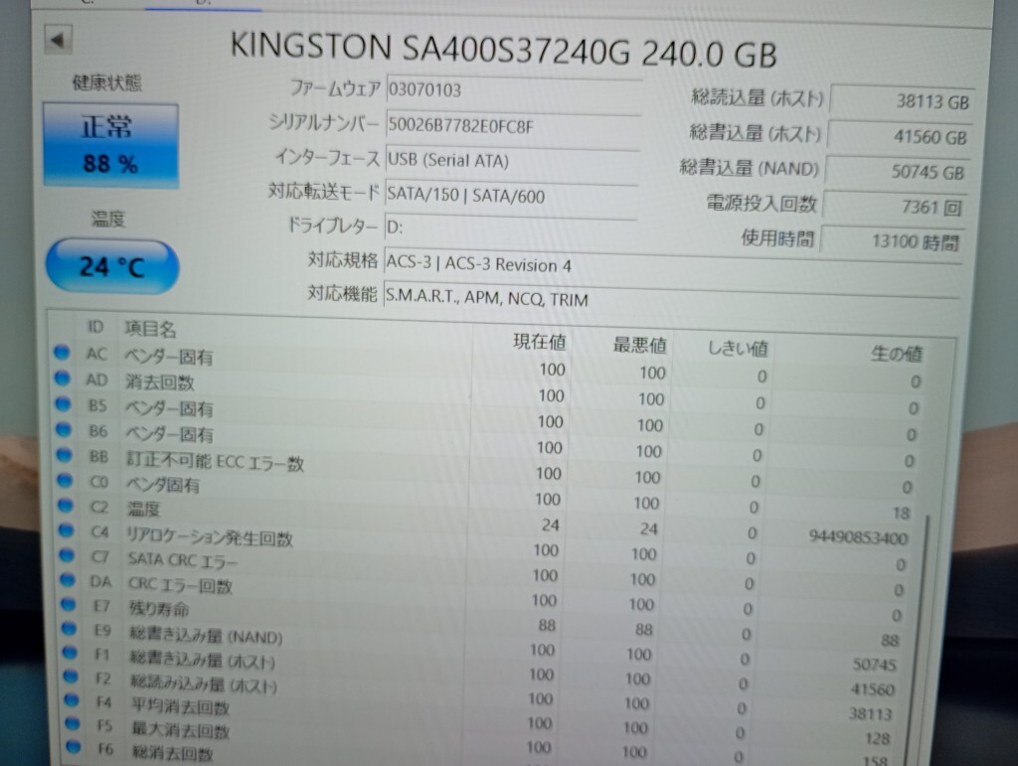Click the status circle for F5 最大消去回数

72,724
